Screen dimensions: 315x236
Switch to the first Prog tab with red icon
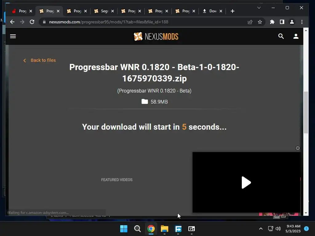(19, 11)
